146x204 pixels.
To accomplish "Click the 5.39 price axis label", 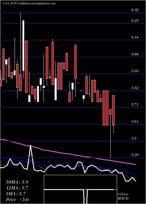I will pyautogui.click(x=135, y=155).
